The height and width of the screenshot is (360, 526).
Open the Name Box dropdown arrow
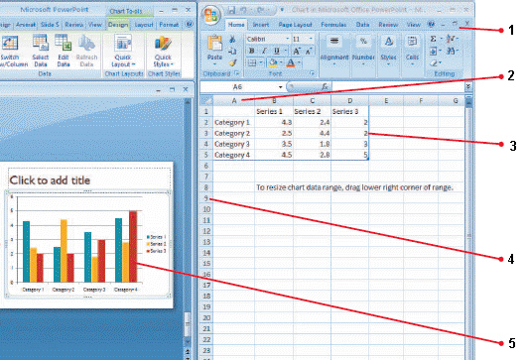click(280, 87)
